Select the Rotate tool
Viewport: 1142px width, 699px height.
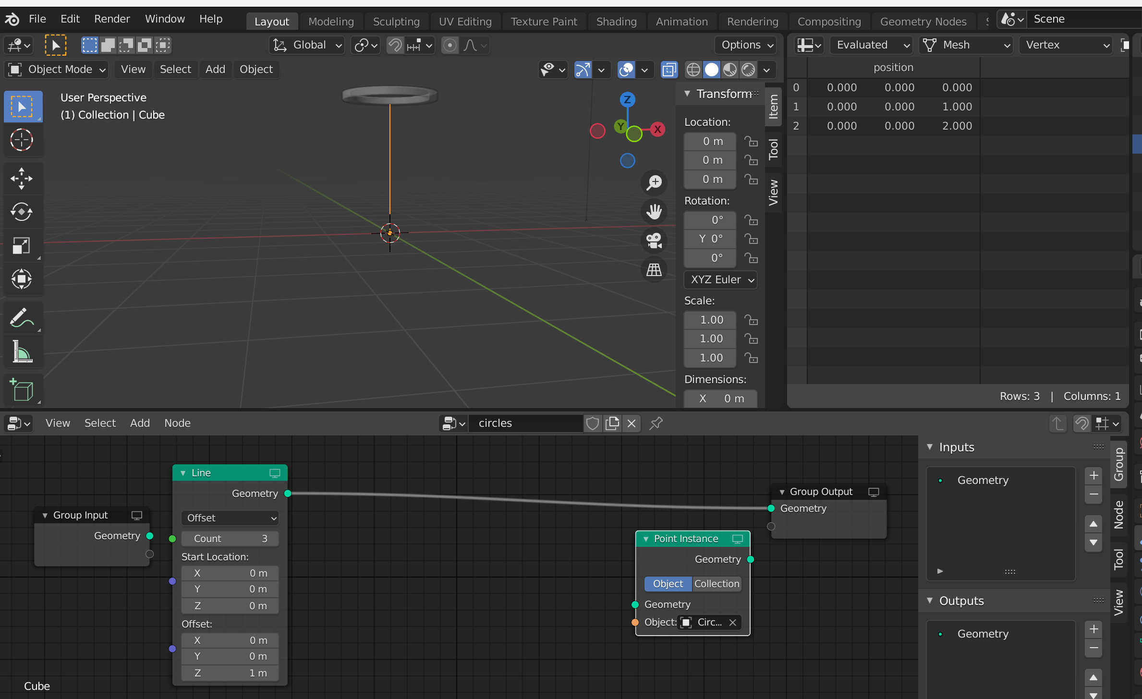(x=22, y=212)
